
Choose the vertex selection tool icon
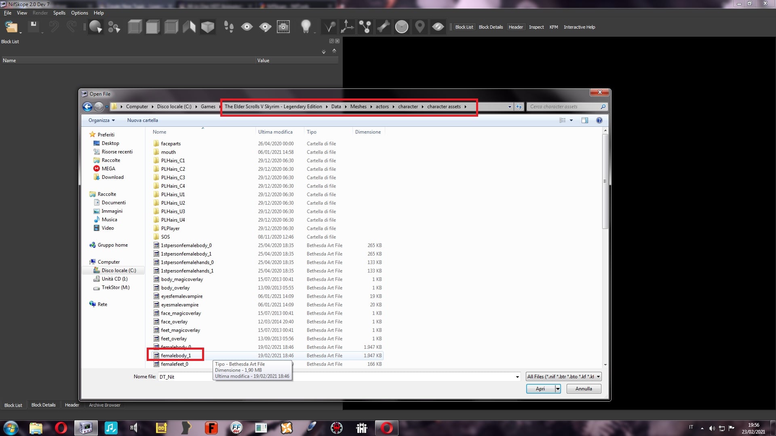tap(114, 27)
